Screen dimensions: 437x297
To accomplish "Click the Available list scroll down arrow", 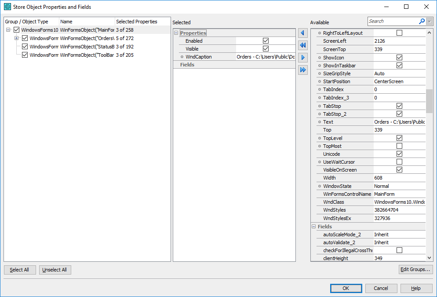I will [429, 258].
